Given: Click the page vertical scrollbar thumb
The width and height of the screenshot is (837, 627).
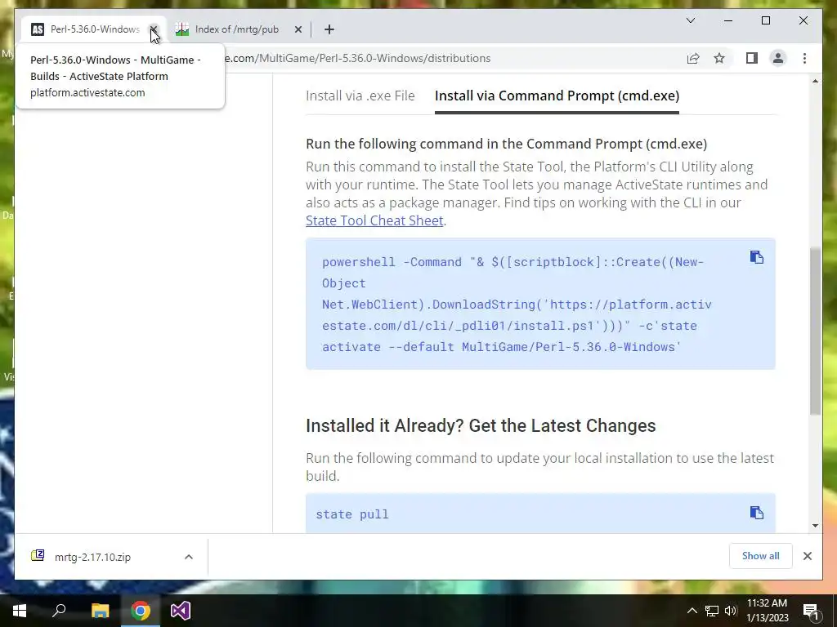Looking at the screenshot, I should [815, 331].
